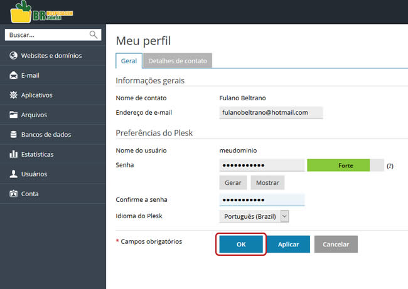This screenshot has width=408, height=289.
Task: Open Websites e domínios menu
Action: coord(53,55)
